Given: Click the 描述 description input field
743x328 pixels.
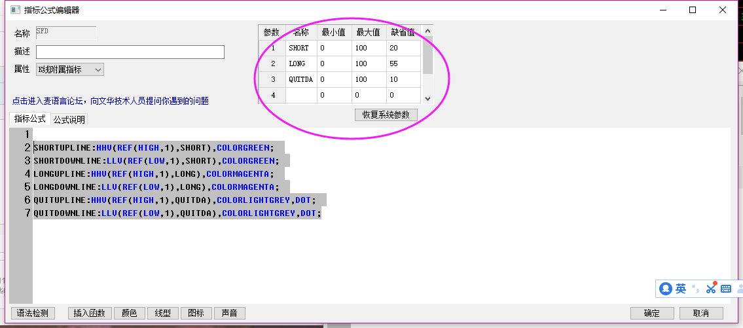Looking at the screenshot, I should (x=130, y=52).
